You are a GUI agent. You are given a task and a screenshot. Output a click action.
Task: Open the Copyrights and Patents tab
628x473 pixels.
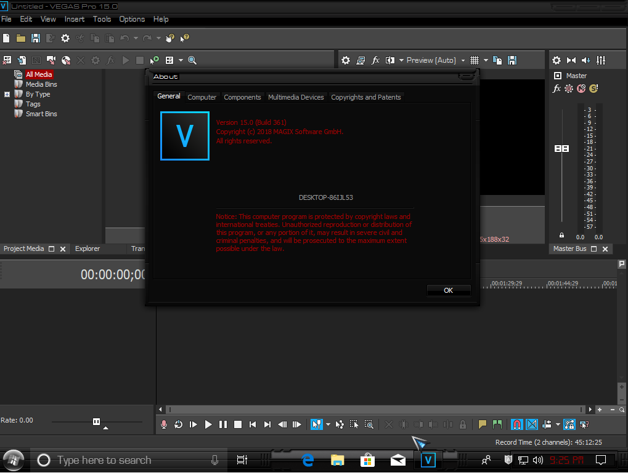pyautogui.click(x=366, y=97)
